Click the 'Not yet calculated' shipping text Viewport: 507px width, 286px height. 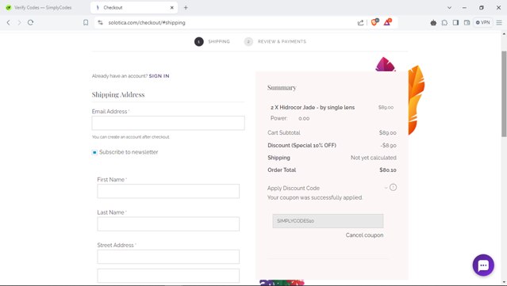tap(374, 158)
